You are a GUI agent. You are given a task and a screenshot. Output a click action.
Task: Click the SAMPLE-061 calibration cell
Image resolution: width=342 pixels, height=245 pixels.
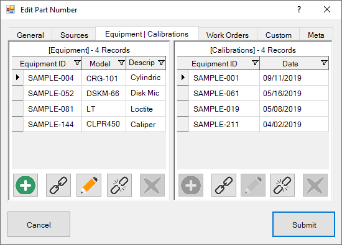pyautogui.click(x=224, y=93)
